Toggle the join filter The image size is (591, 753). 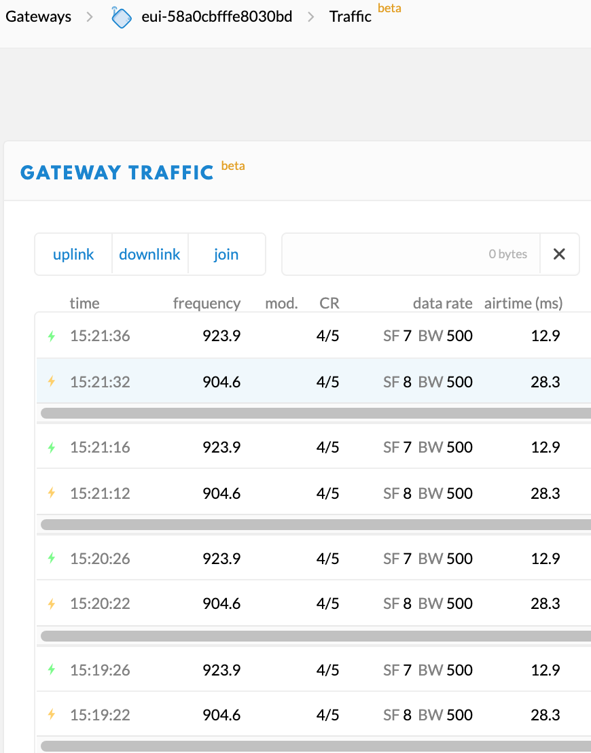226,254
